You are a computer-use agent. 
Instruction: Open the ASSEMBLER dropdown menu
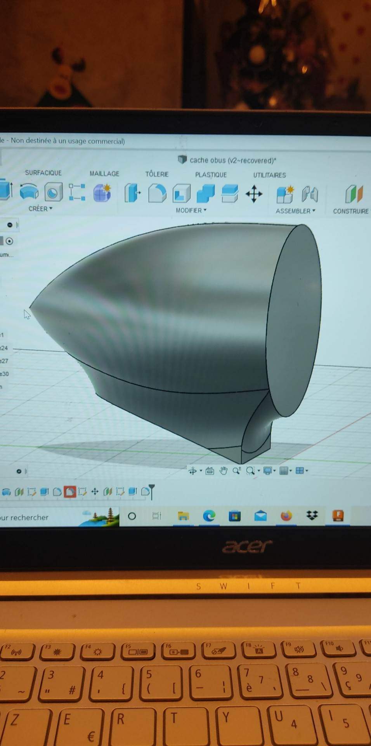pos(295,211)
